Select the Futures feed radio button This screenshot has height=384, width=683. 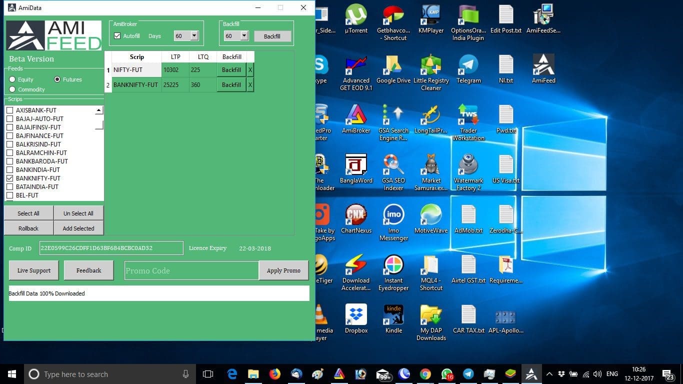pyautogui.click(x=57, y=79)
